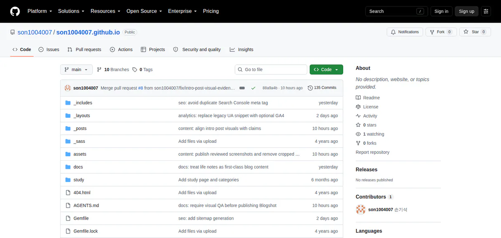Viewport: 501px width, 238px height.
Task: Open commit 'docs: require visual QA before publishing Blogshot'
Action: (227, 205)
